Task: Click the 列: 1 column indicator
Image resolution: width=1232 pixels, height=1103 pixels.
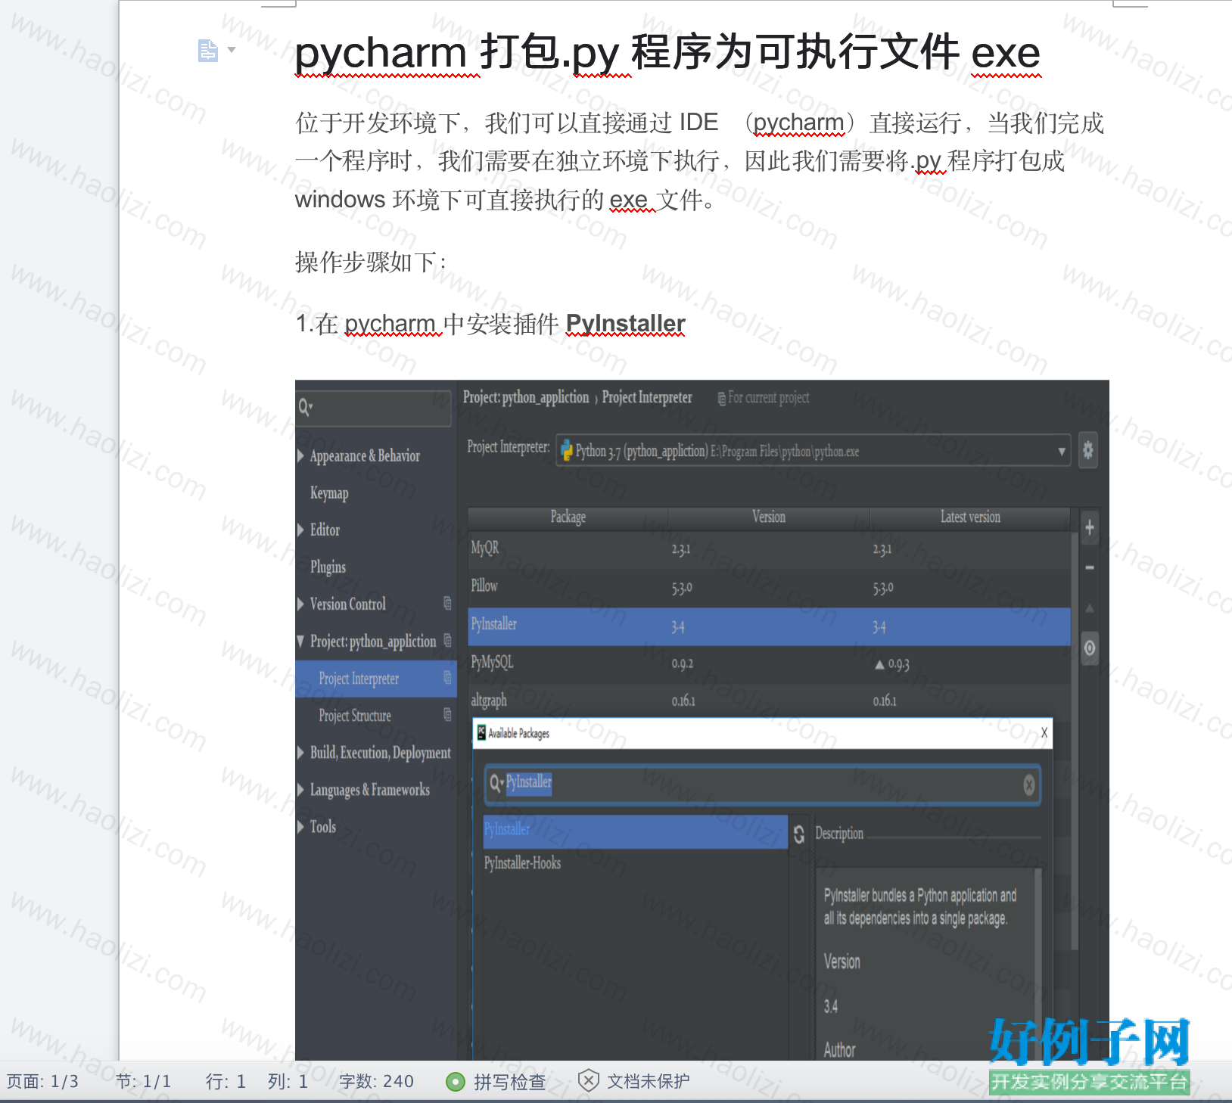Action: point(288,1082)
